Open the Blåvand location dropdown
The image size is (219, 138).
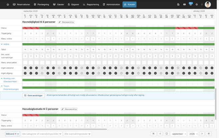pos(12,134)
